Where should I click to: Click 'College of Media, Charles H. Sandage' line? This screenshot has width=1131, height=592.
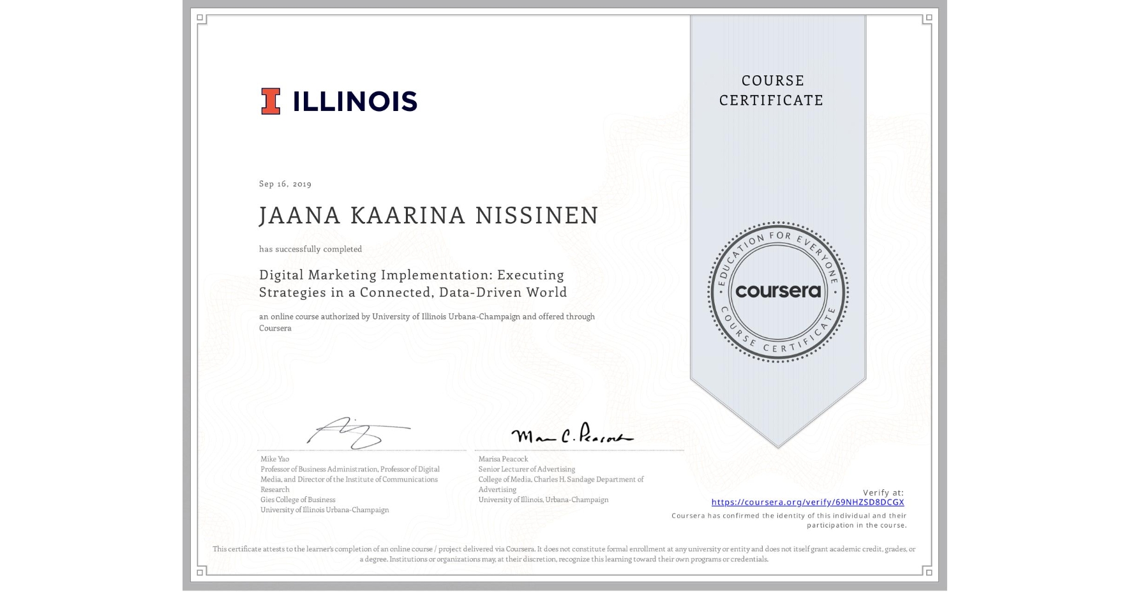tap(561, 479)
